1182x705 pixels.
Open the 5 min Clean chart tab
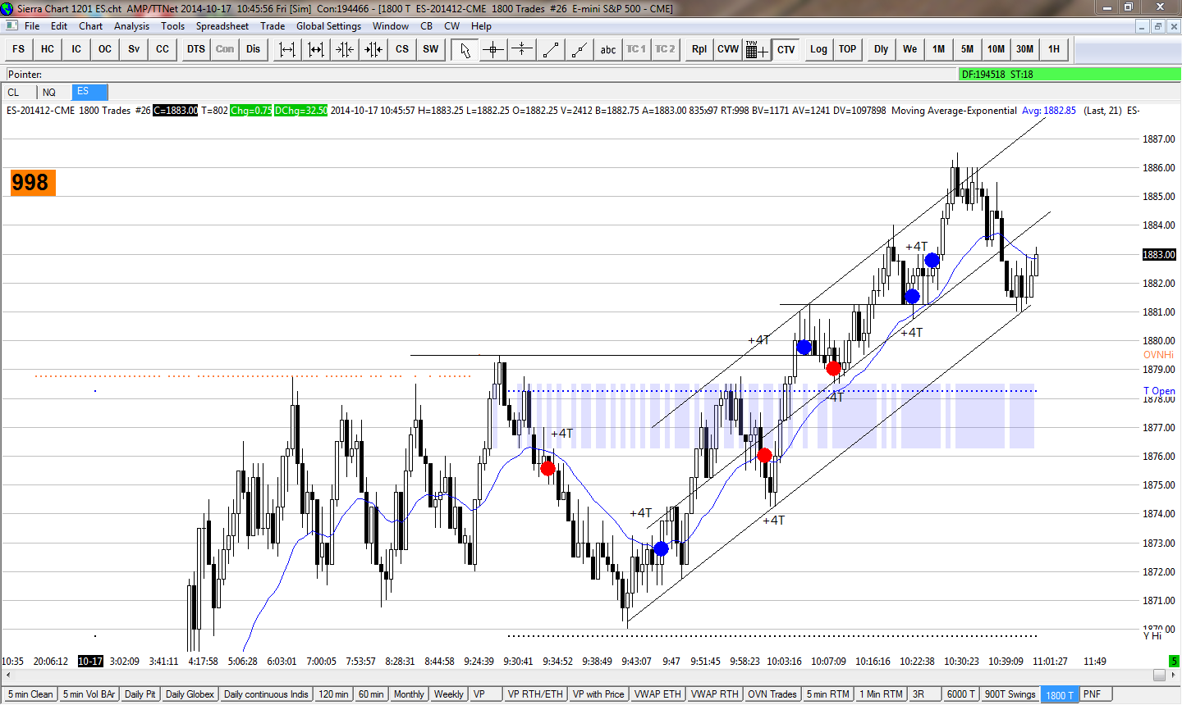pos(30,694)
